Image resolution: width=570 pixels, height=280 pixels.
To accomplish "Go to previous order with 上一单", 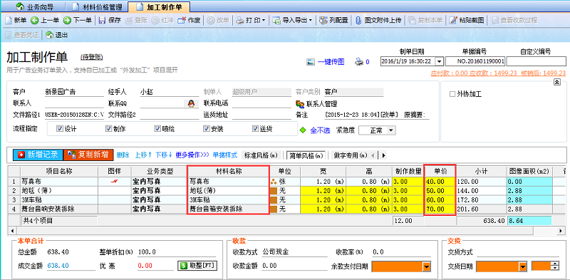I will click(45, 21).
